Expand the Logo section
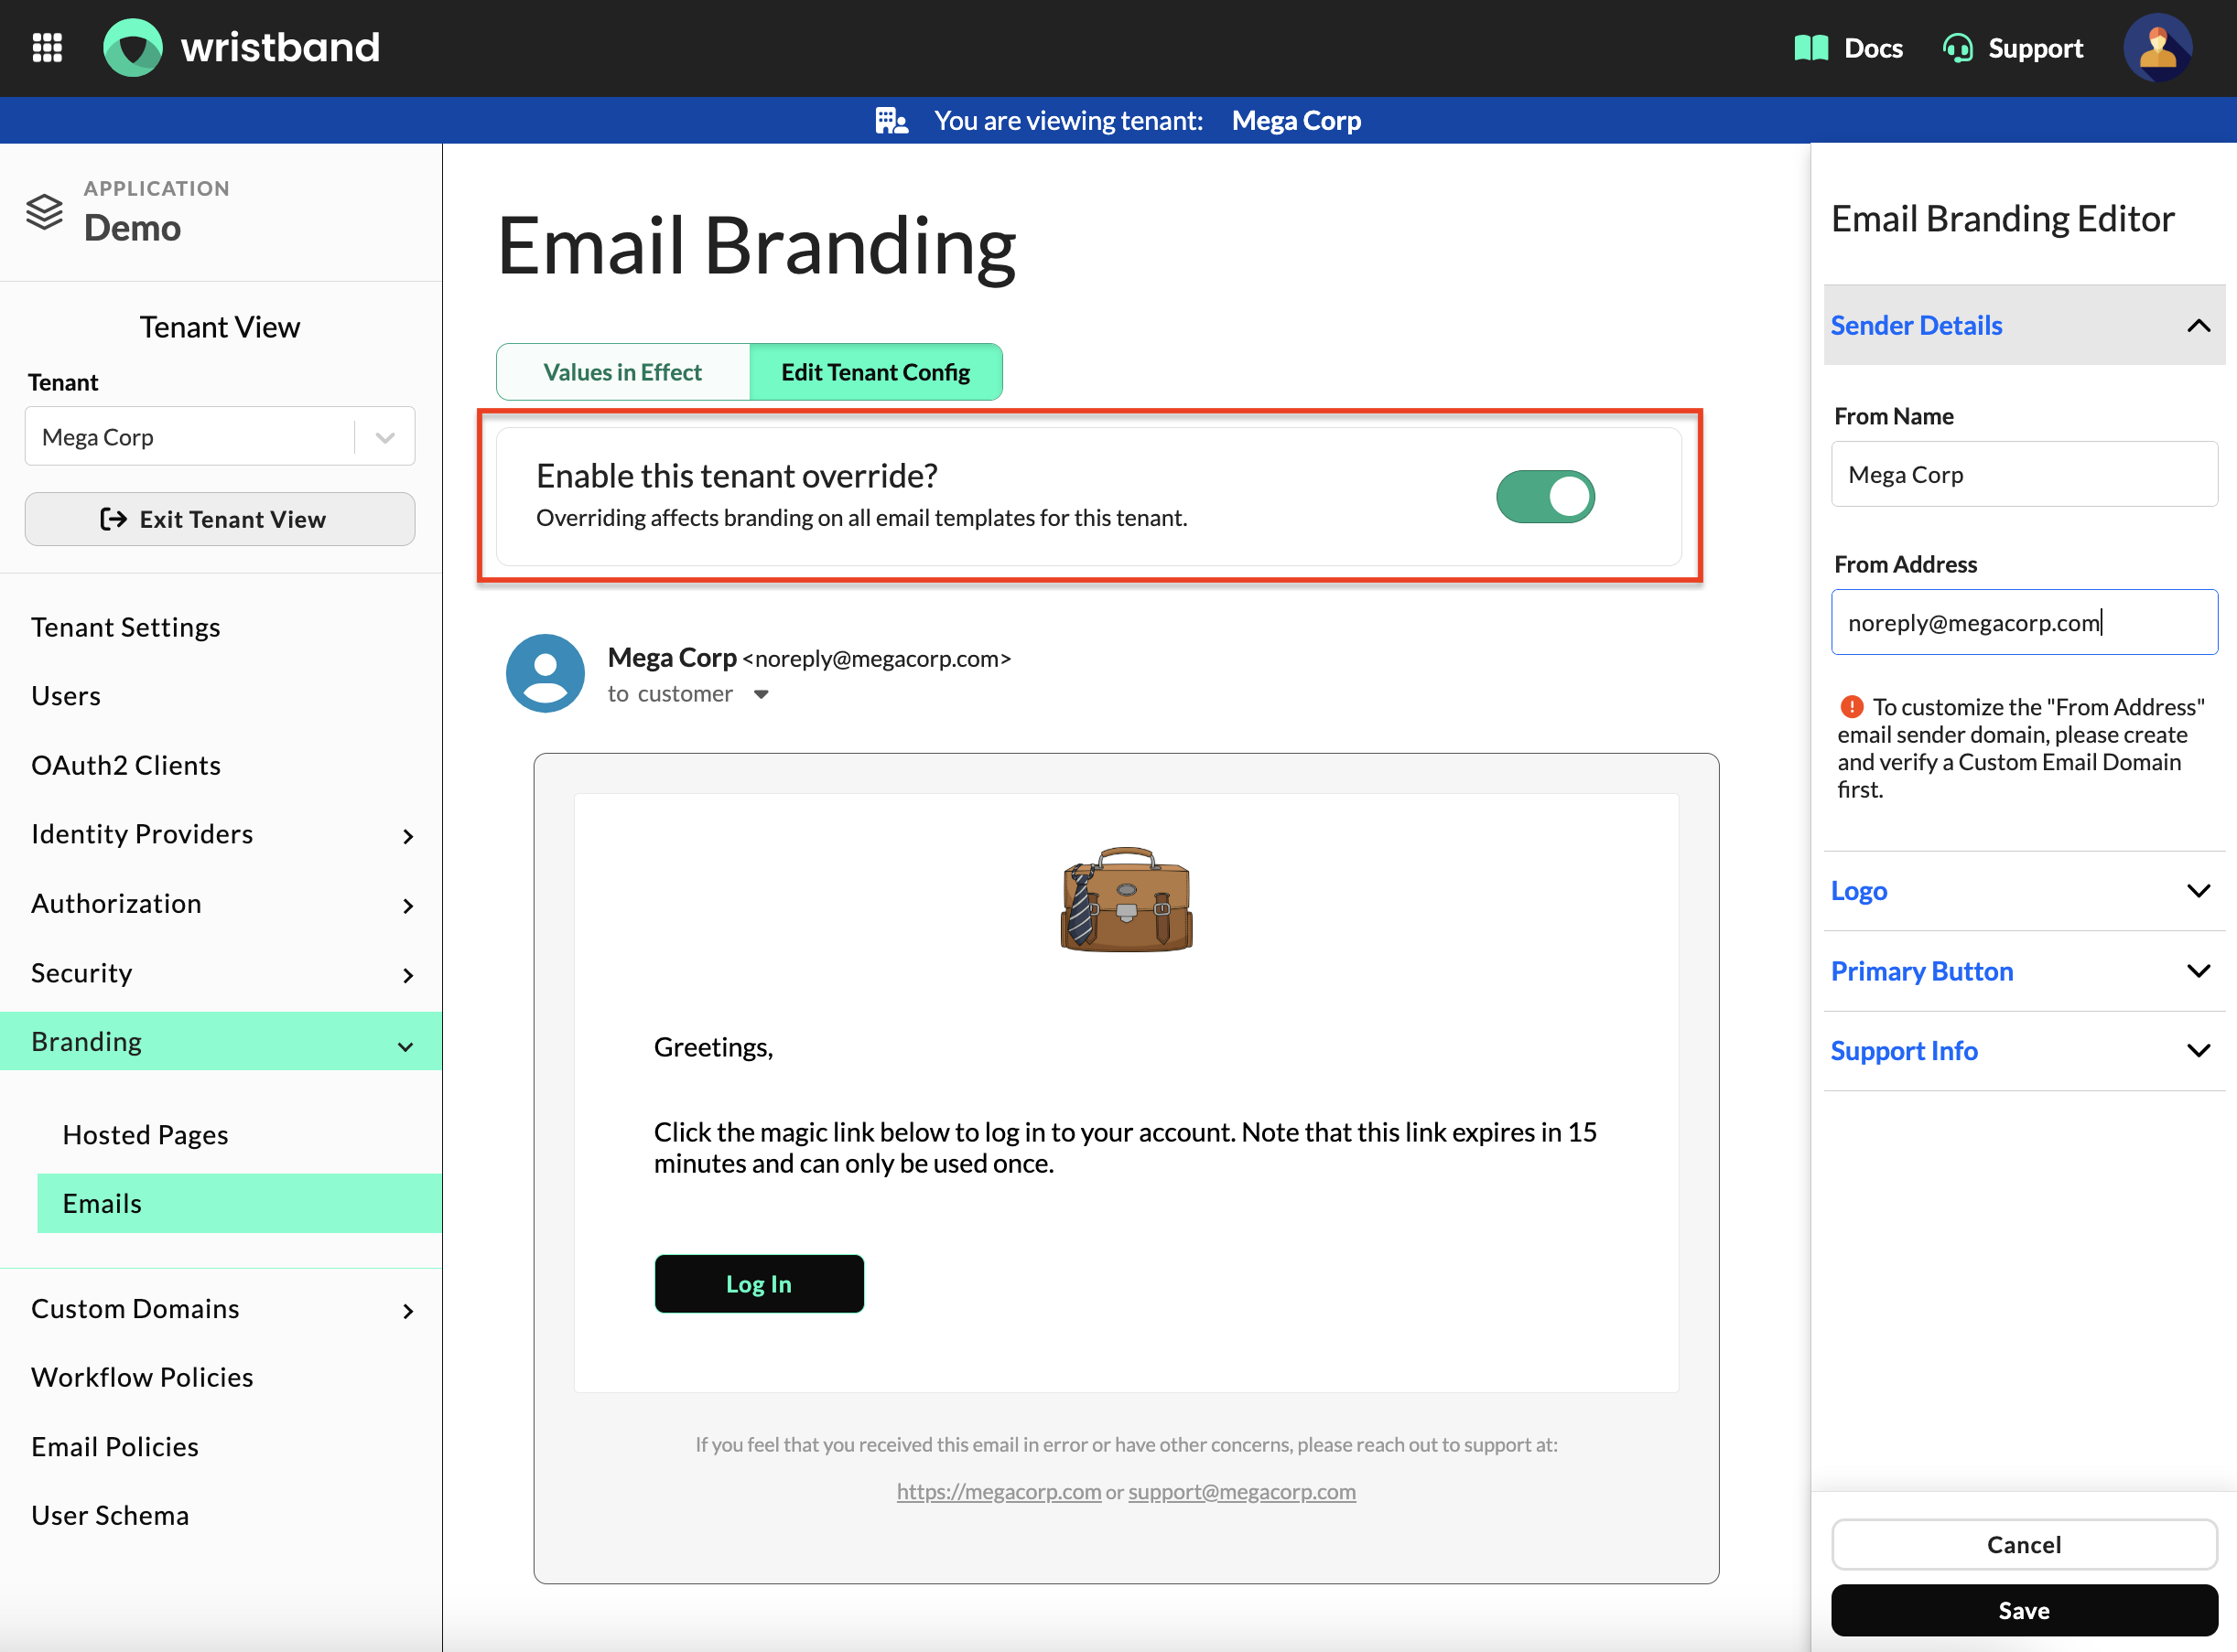The image size is (2237, 1652). coord(2024,891)
